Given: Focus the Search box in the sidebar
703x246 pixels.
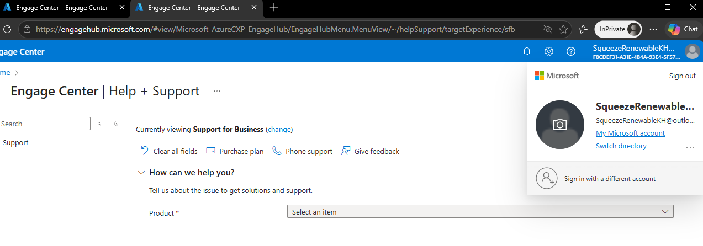Looking at the screenshot, I should 44,124.
